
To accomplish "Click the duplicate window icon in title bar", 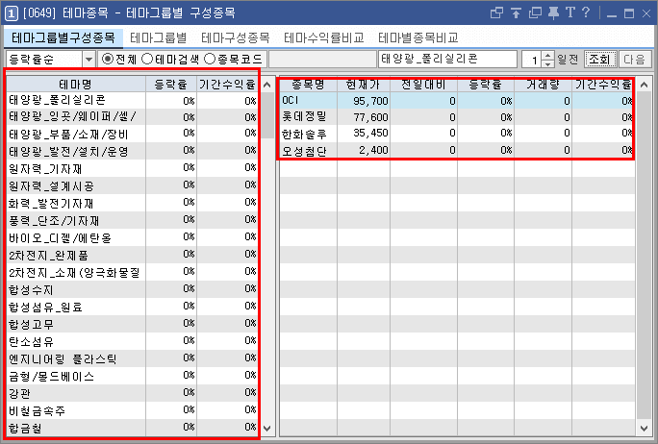I will pyautogui.click(x=535, y=13).
